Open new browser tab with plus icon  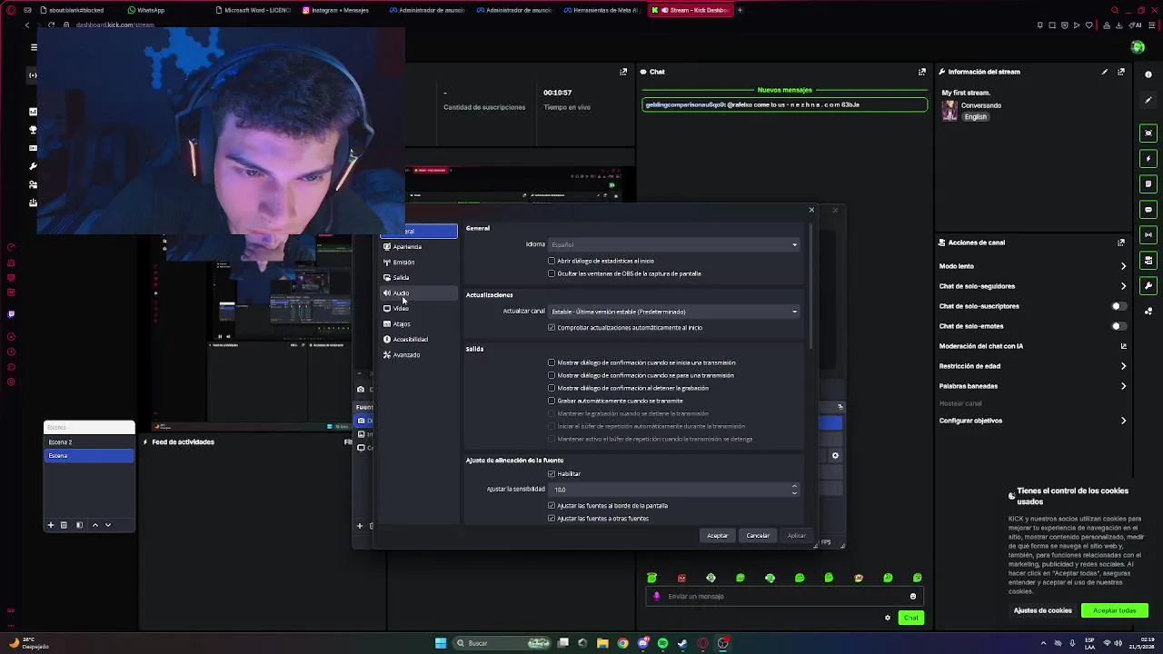740,10
